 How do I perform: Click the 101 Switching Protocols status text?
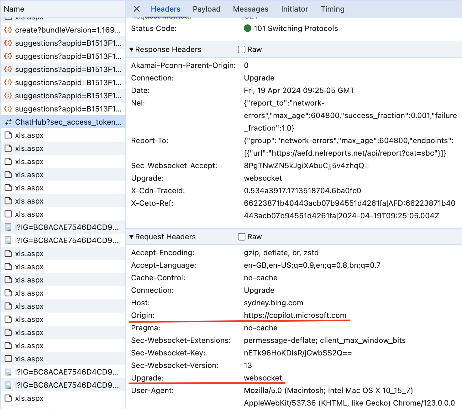296,28
